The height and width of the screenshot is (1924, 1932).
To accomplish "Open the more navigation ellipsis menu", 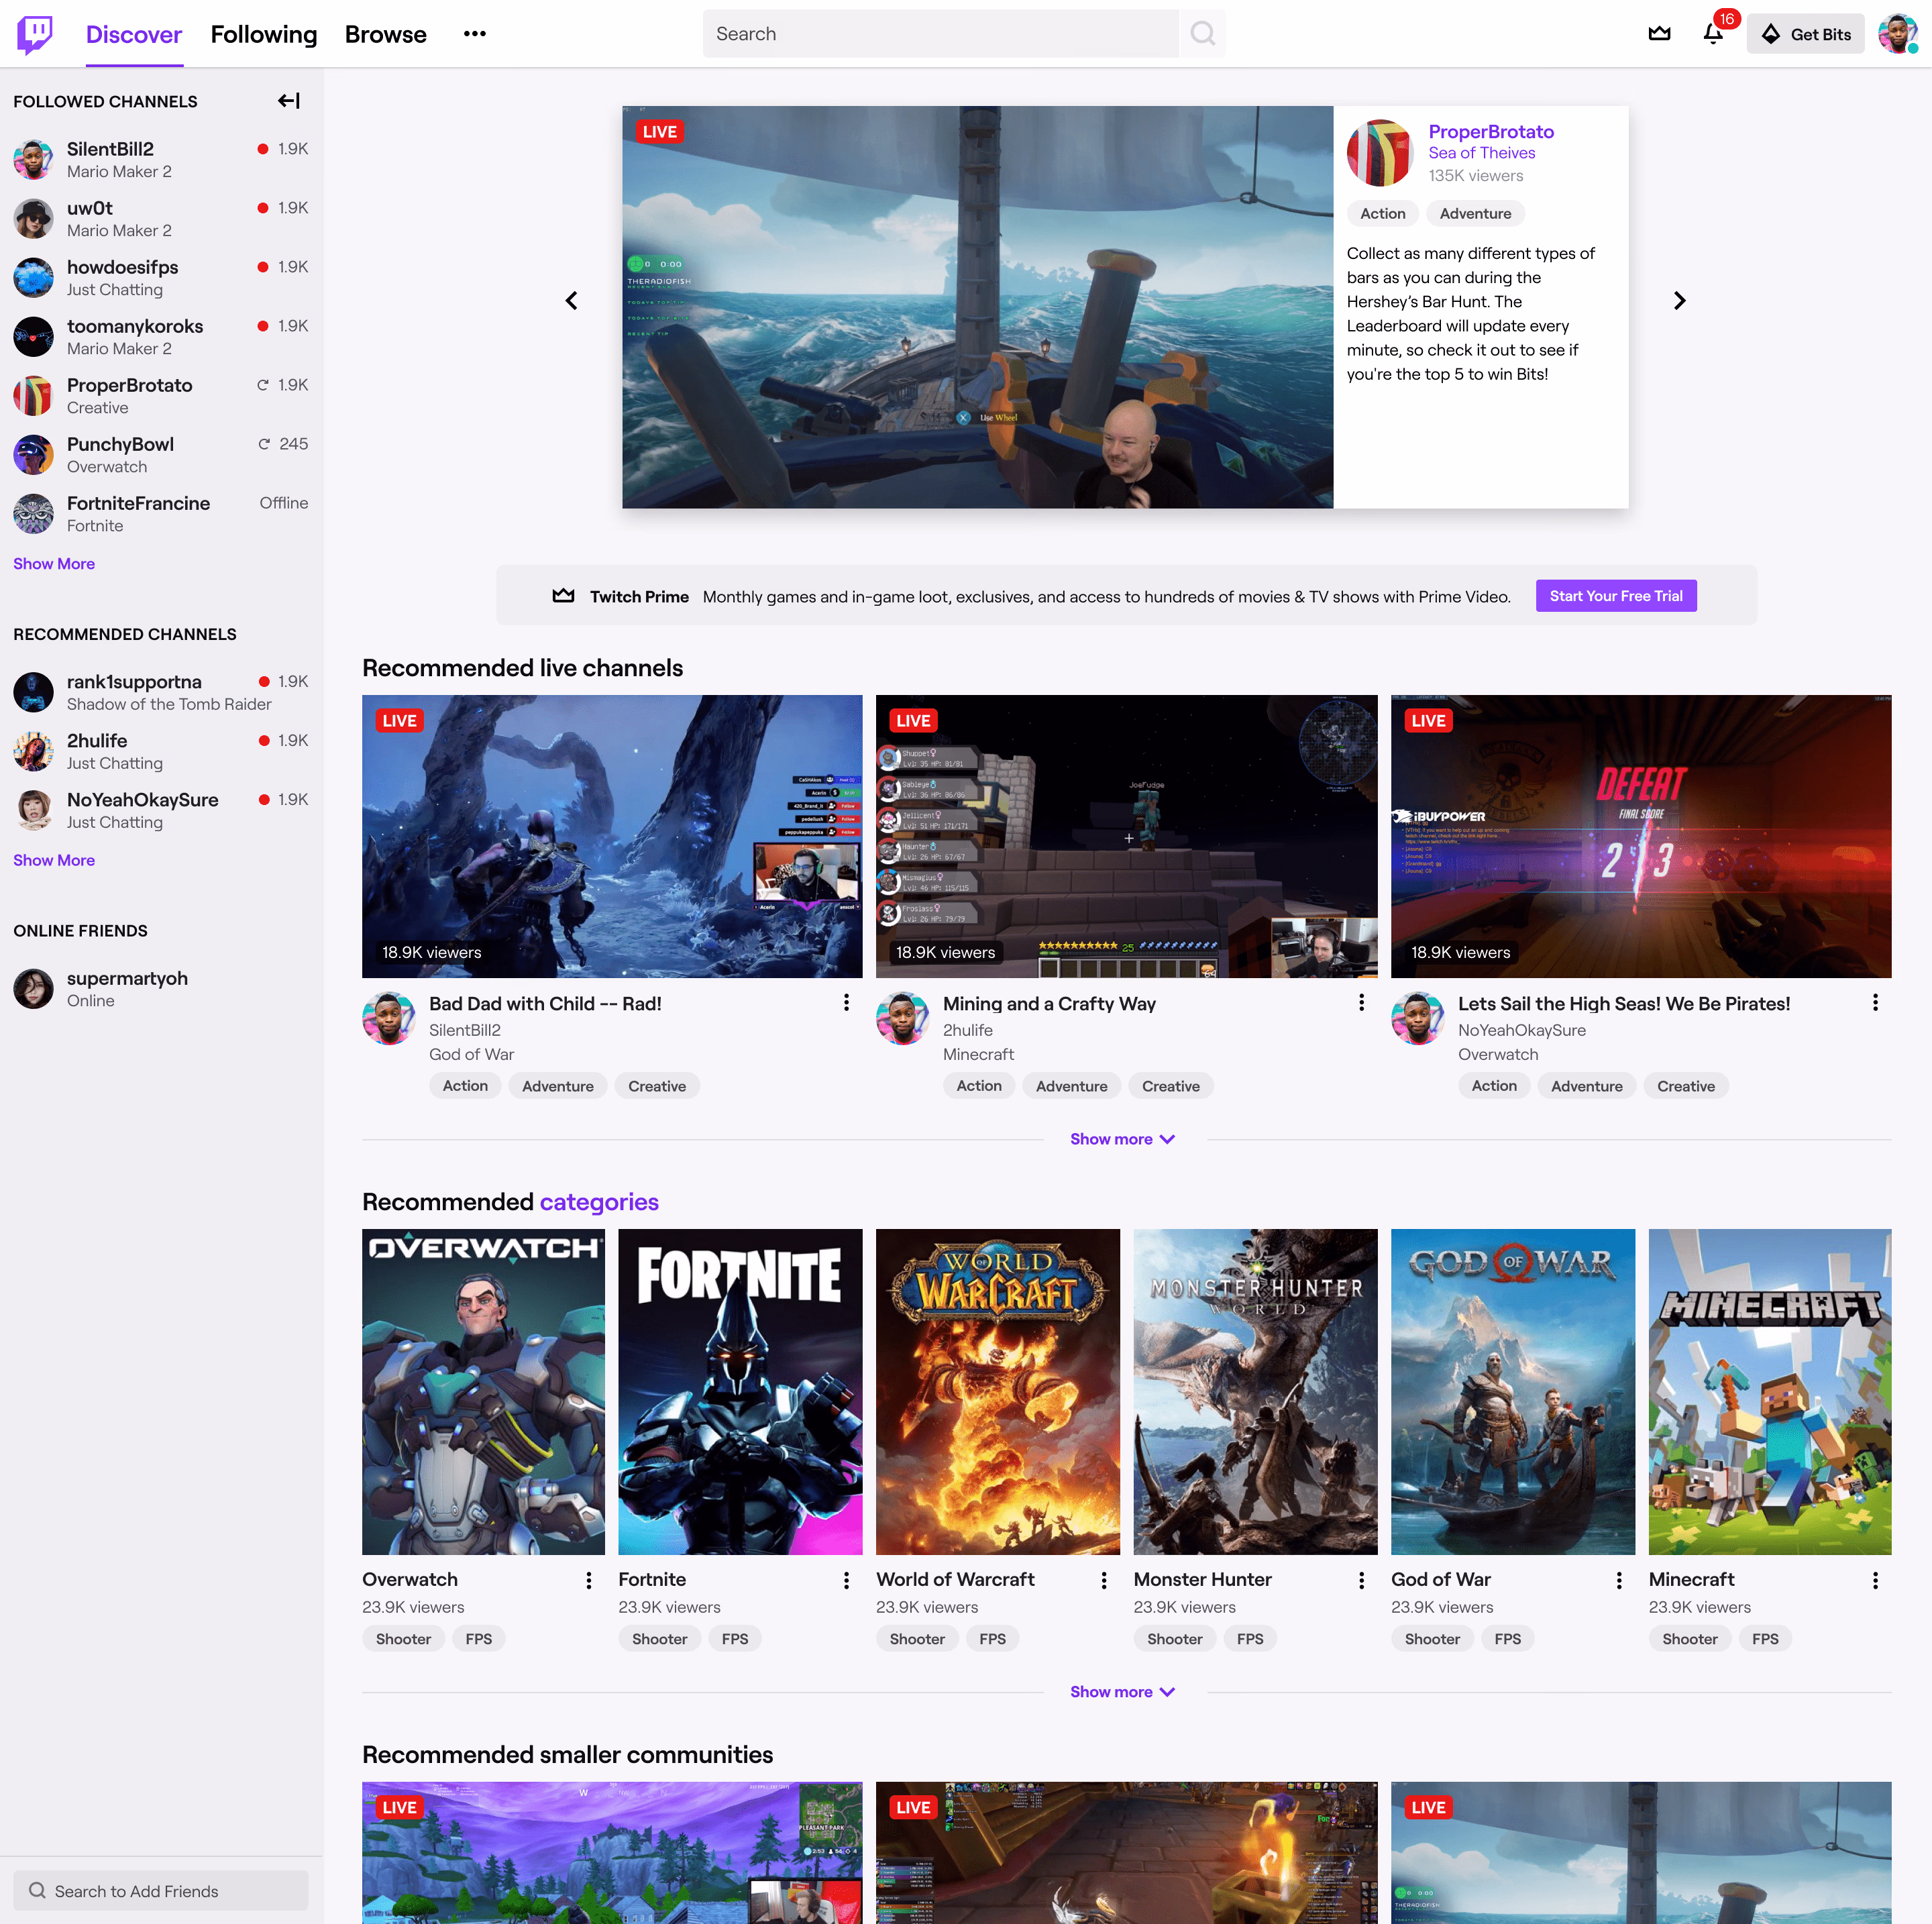I will pos(474,33).
